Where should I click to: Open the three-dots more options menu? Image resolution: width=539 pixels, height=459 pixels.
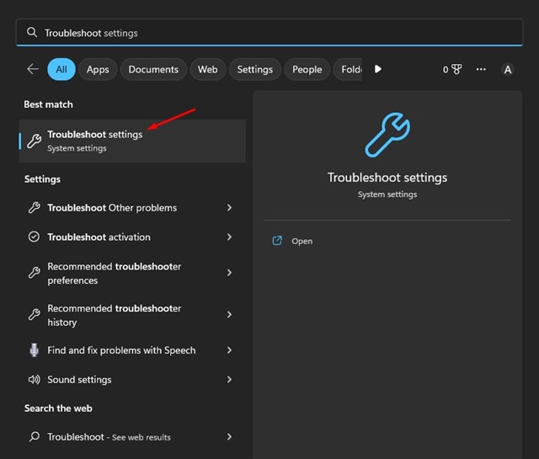click(x=481, y=69)
